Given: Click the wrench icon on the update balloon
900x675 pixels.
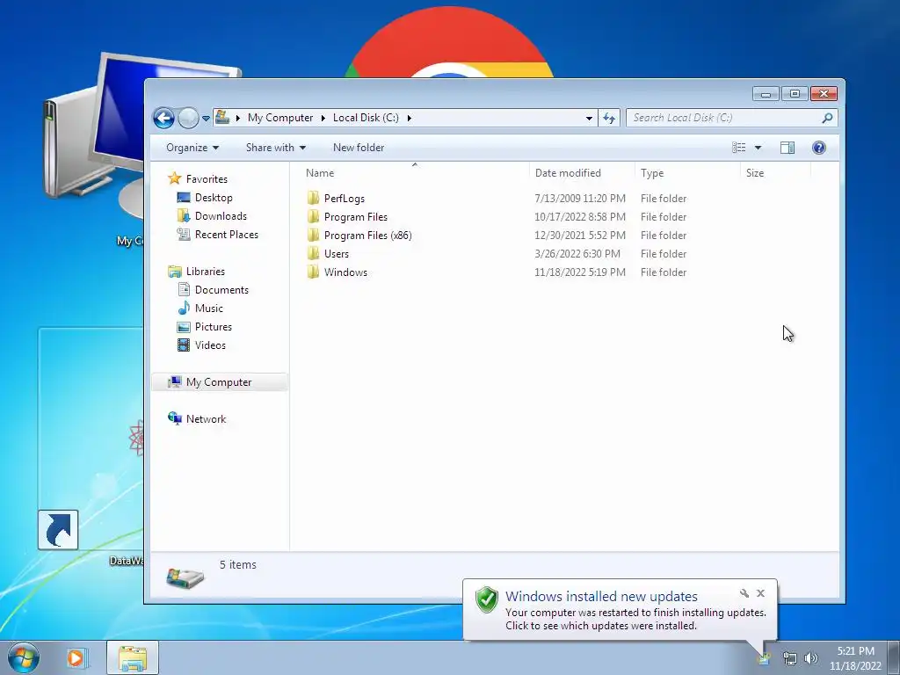Looking at the screenshot, I should point(744,593).
